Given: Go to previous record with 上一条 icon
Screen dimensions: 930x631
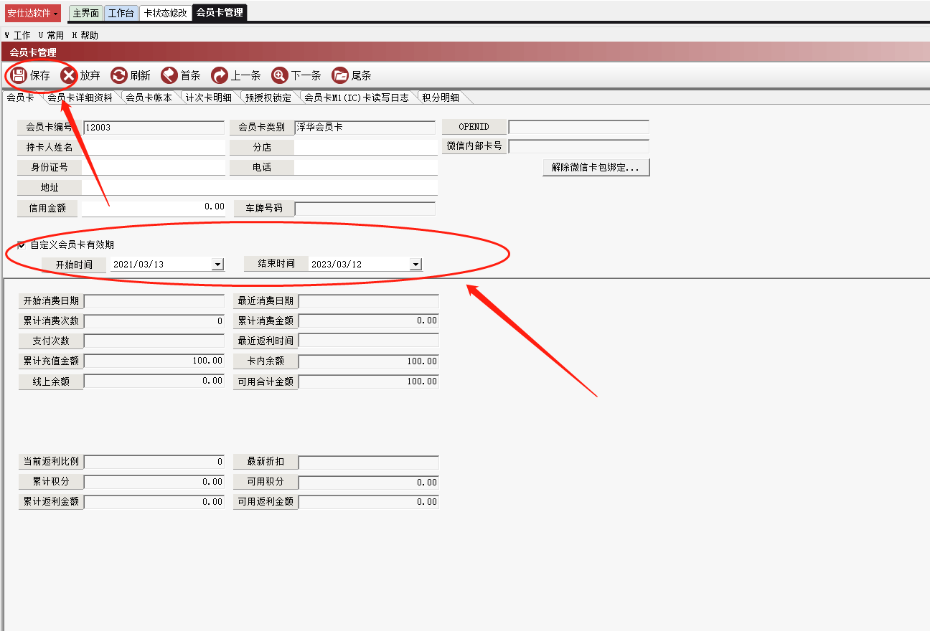Looking at the screenshot, I should click(219, 75).
